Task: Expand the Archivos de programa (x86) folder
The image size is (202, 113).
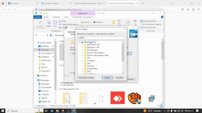Action: (x=82, y=55)
